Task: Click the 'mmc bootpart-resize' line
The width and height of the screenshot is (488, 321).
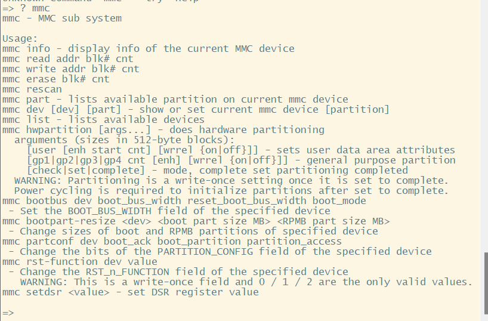Action: tap(192, 221)
